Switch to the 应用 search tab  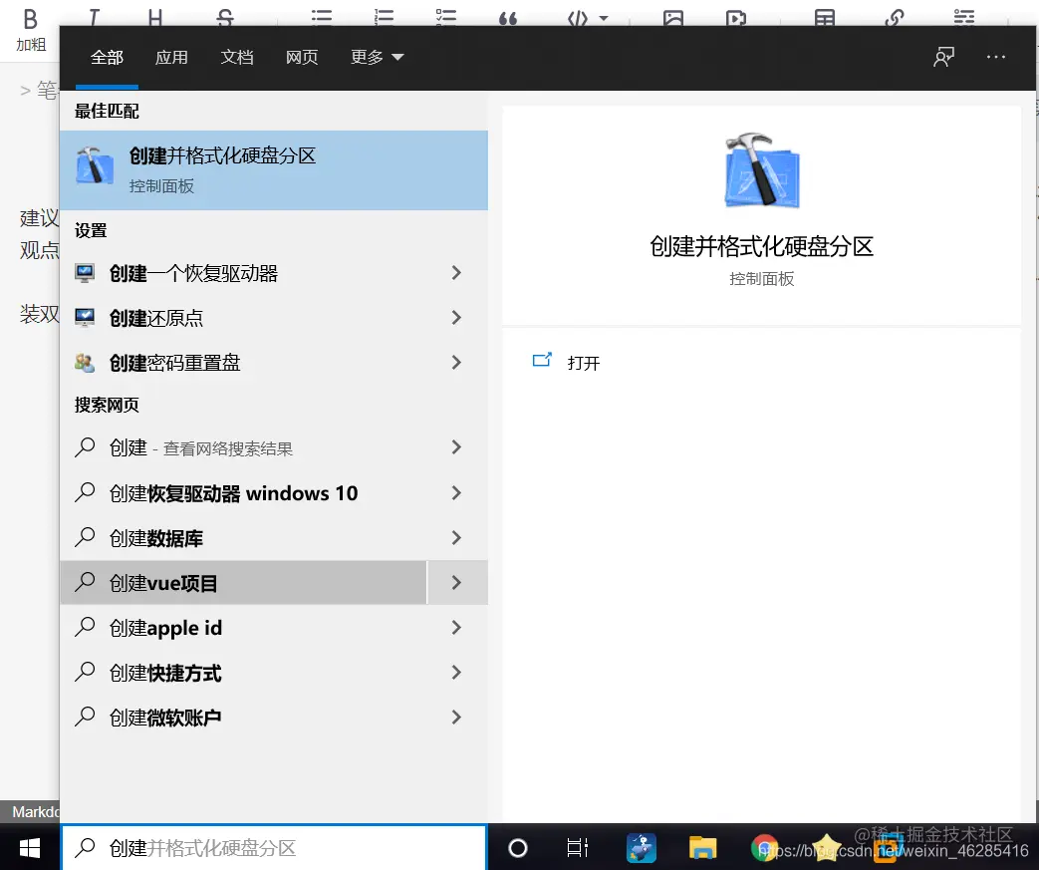coord(171,57)
